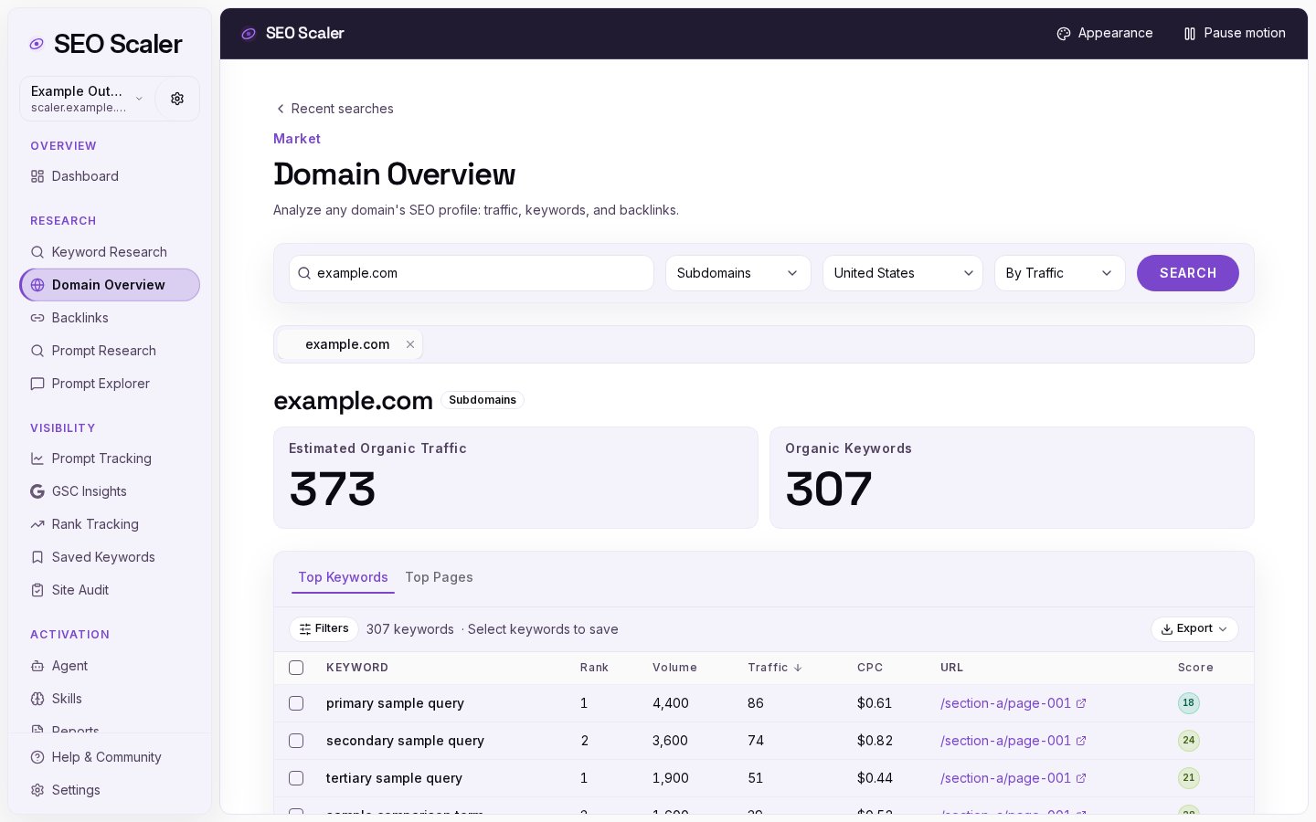Check the primary sample query row
The image size is (1316, 822).
296,703
